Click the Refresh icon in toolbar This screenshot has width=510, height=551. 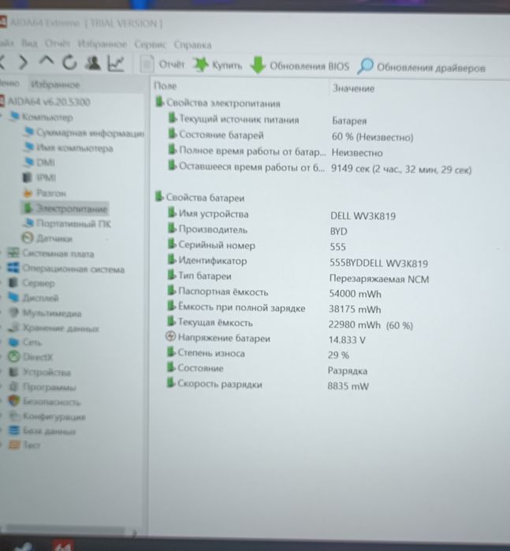click(x=69, y=62)
